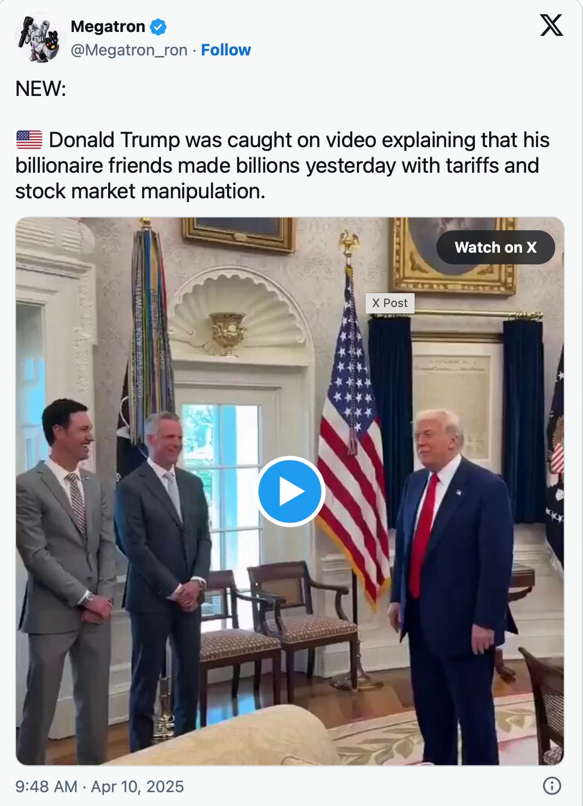This screenshot has height=806, width=583.
Task: Open the Megatron profile avatar
Action: pos(41,38)
